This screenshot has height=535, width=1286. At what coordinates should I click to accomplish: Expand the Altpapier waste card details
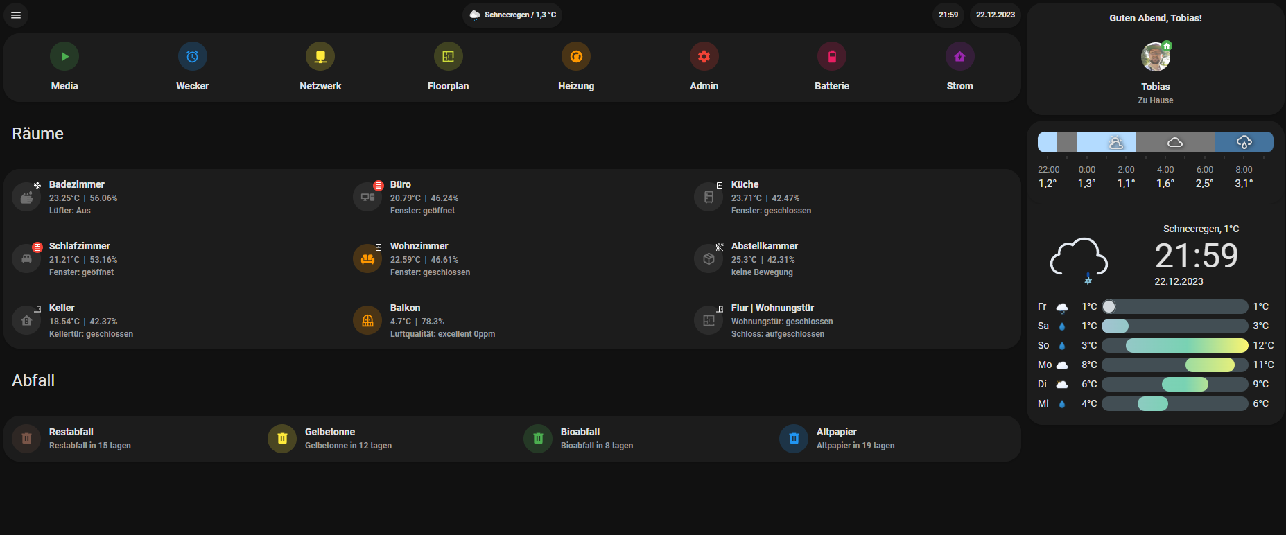pos(856,439)
